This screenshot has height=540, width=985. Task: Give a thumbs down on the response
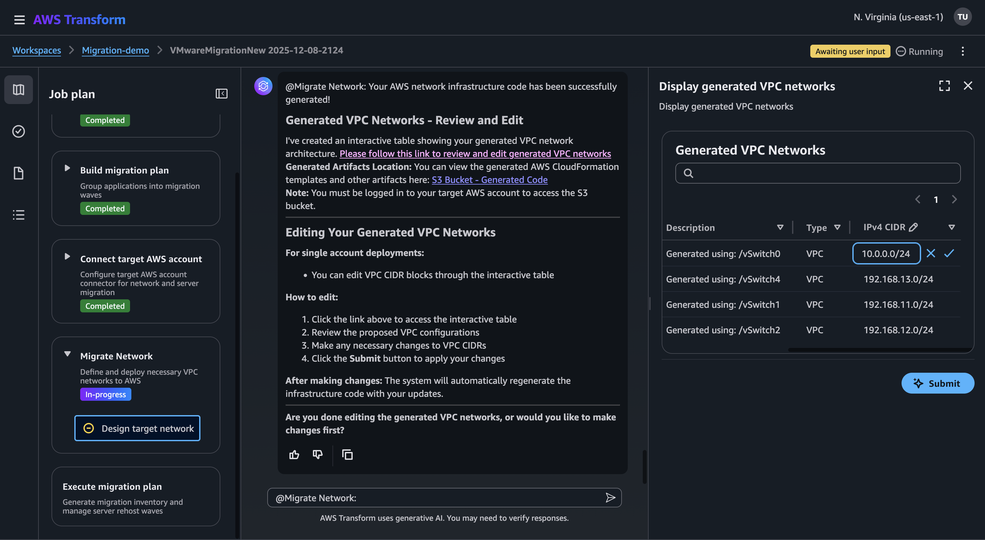coord(317,454)
